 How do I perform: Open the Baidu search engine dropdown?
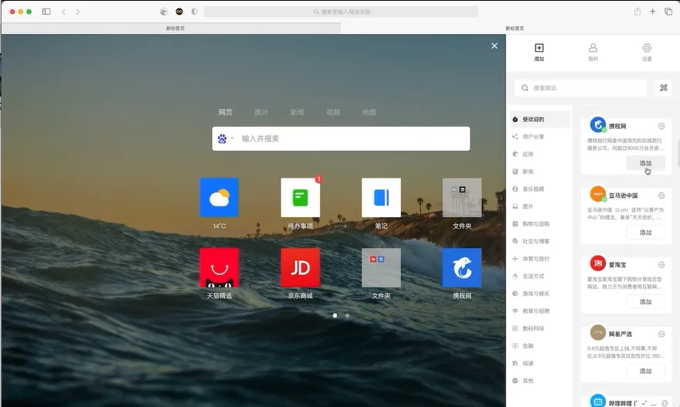click(x=226, y=139)
